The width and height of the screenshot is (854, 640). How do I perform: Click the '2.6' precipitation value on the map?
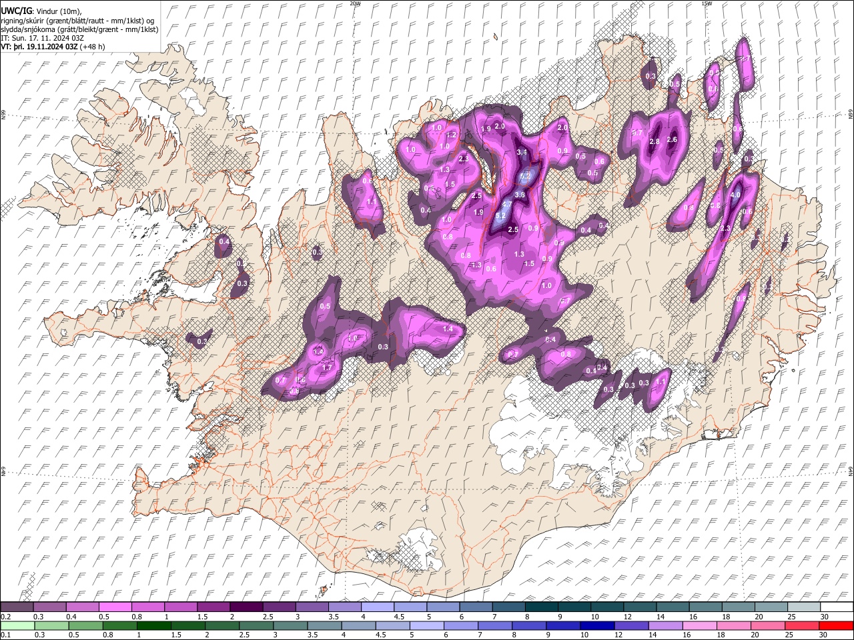tap(672, 139)
